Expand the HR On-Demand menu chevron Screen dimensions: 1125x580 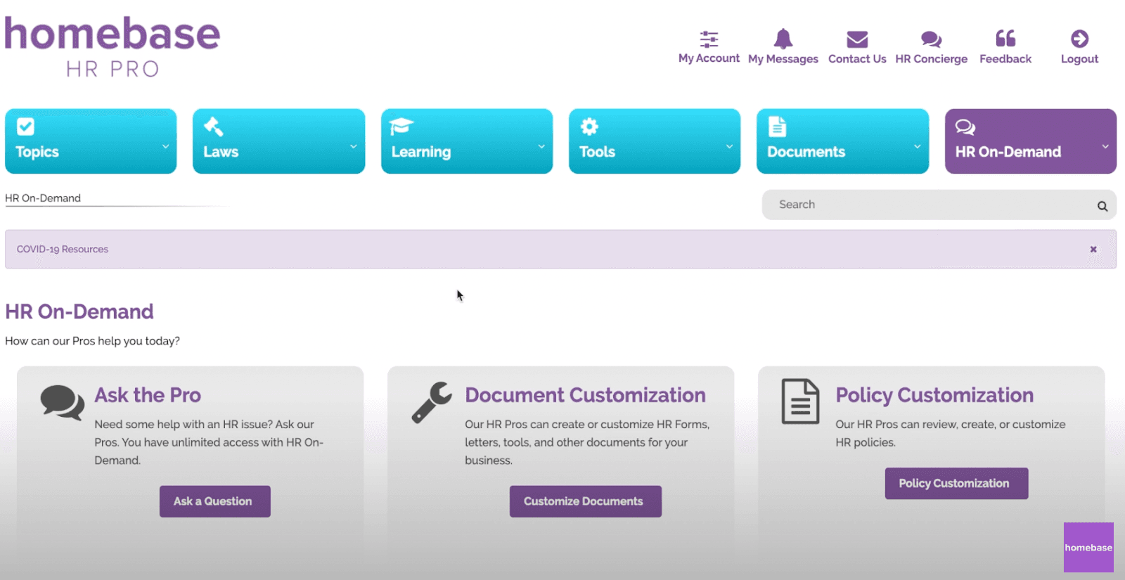[1105, 146]
